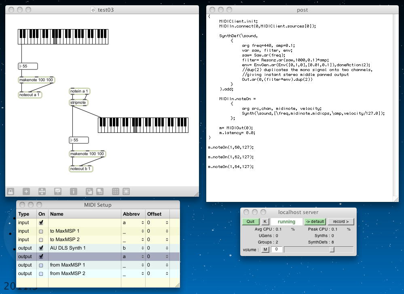Click the volume slider in localhost server
This screenshot has height=294, width=404.
pos(318,249)
